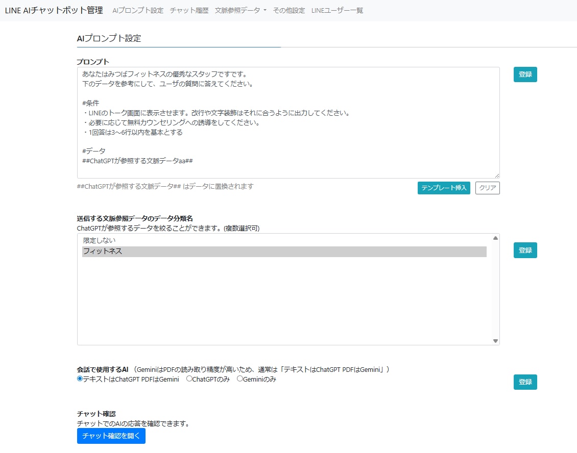Click the クリア button
The height and width of the screenshot is (453, 577).
tap(487, 188)
